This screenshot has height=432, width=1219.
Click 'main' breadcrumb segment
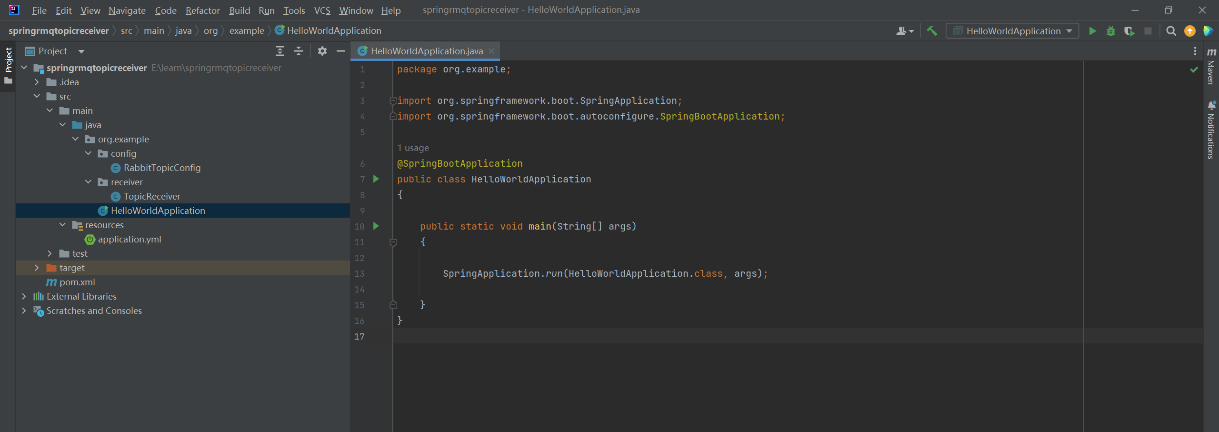tap(154, 31)
